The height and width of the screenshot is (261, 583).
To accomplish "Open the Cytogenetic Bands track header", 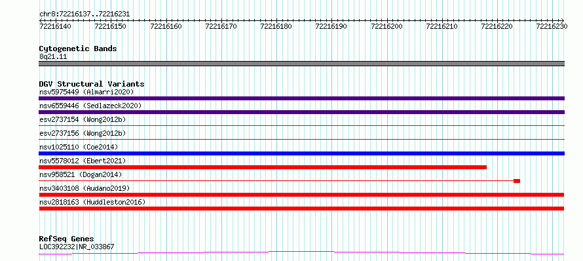I will point(78,49).
